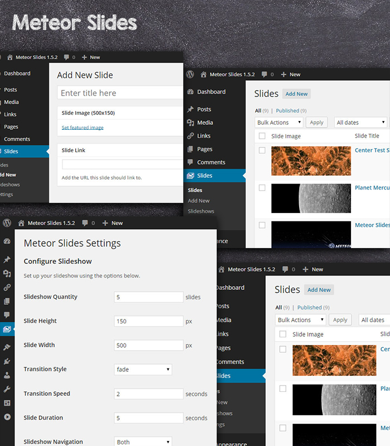This screenshot has width=390, height=446.
Task: Select Slides menu in the Add New Slide window sidebar
Action: click(25, 151)
